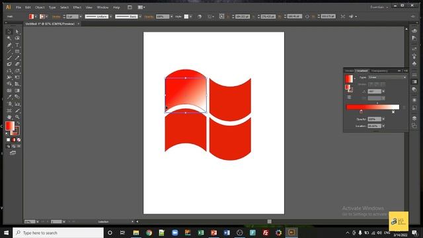Select the Eyedropper tool
The height and width of the screenshot is (238, 423).
coord(9,97)
